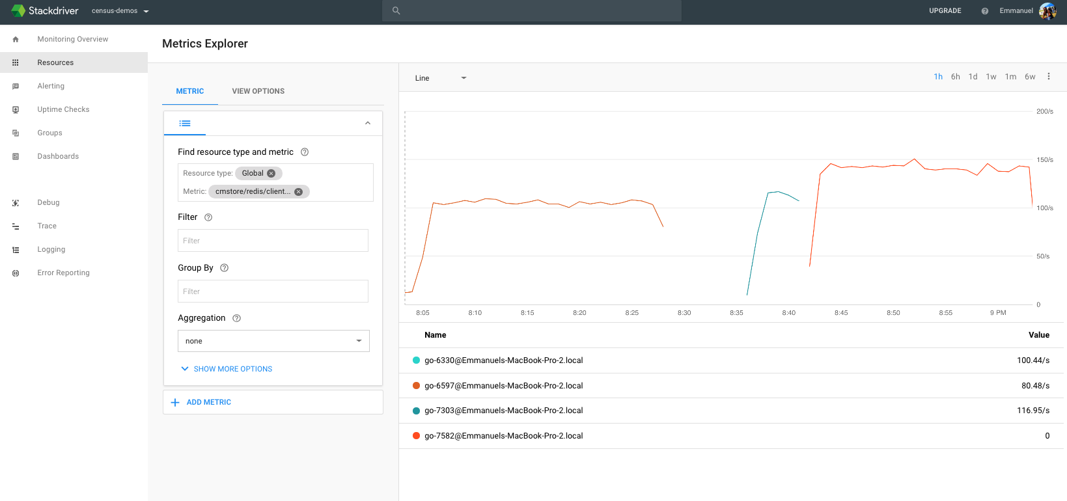
Task: Collapse the metric panel chevron
Action: tap(368, 123)
